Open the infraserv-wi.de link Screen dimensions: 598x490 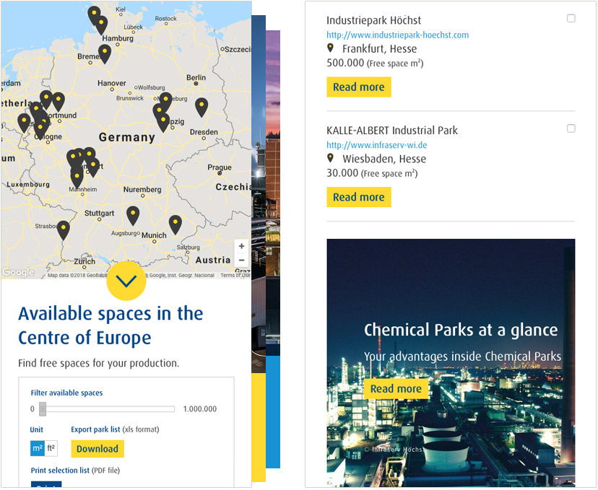[x=377, y=145]
